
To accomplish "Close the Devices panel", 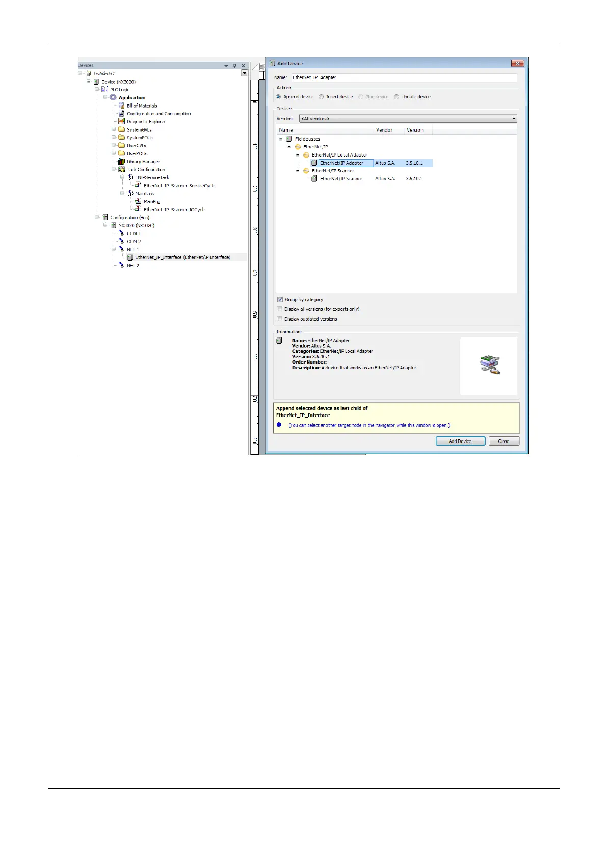I will (244, 66).
